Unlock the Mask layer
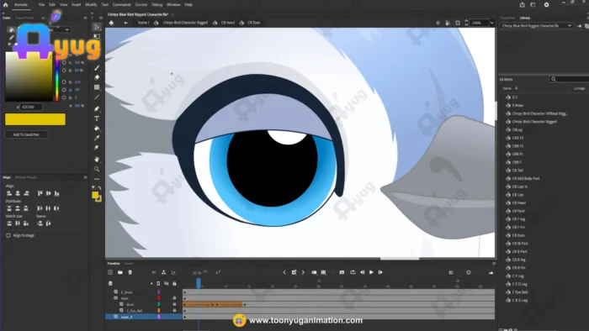This screenshot has height=331, width=589. click(x=174, y=298)
